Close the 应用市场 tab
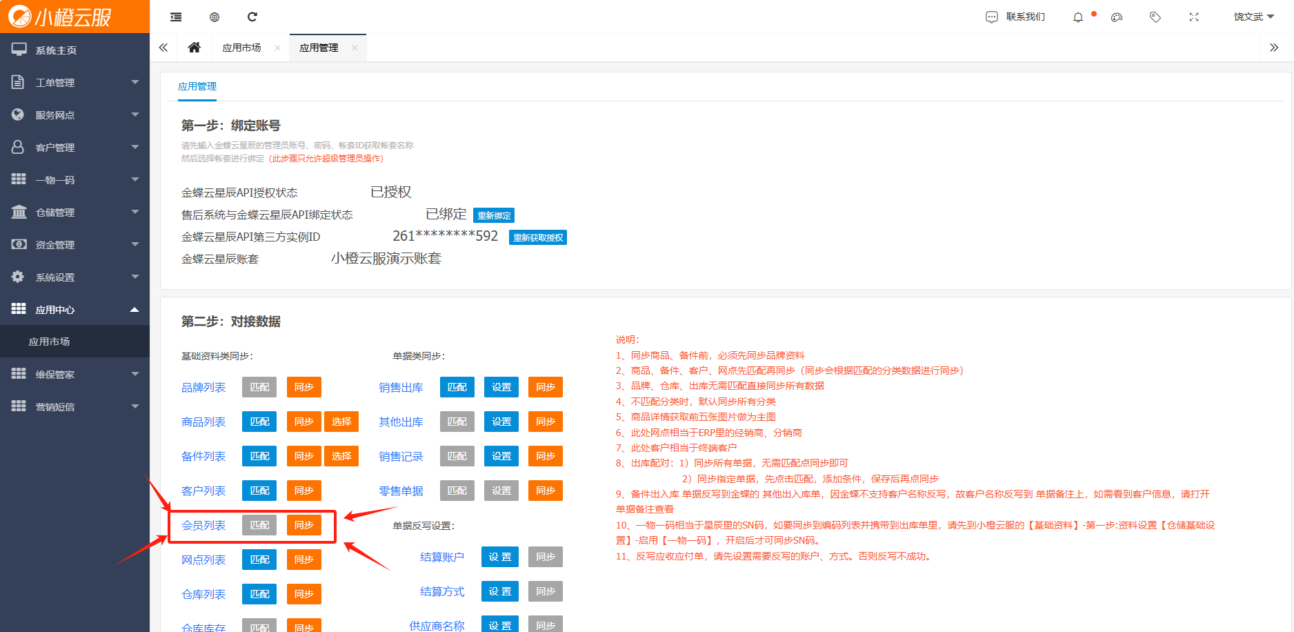Viewport: 1294px width, 632px height. click(277, 48)
